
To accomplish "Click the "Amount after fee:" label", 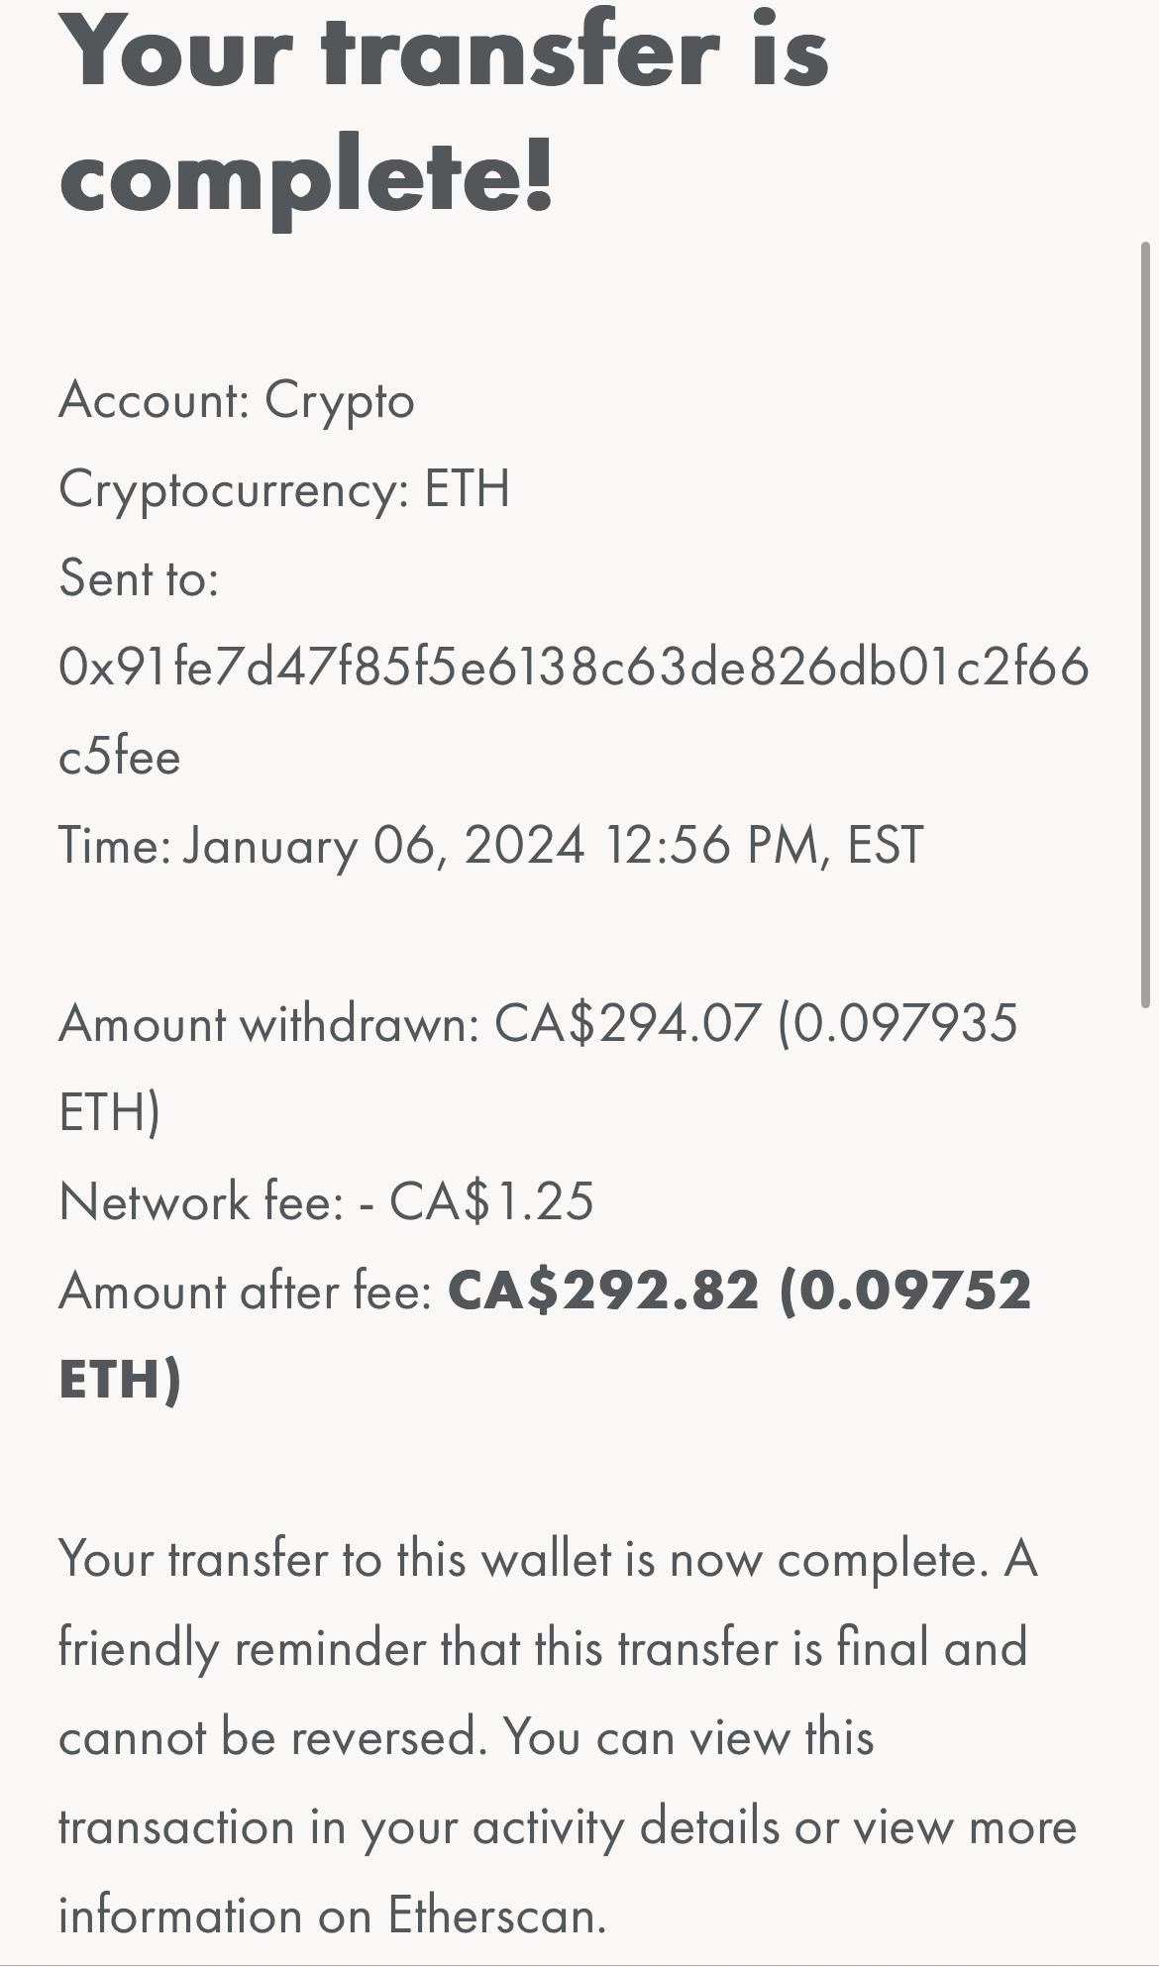I will [x=246, y=1292].
